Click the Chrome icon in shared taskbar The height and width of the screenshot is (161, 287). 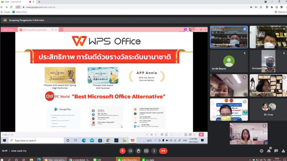point(108,141)
